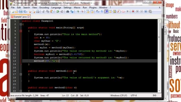
Task: Click Windows (CR LF) in status bar
Action: pos(119,95)
